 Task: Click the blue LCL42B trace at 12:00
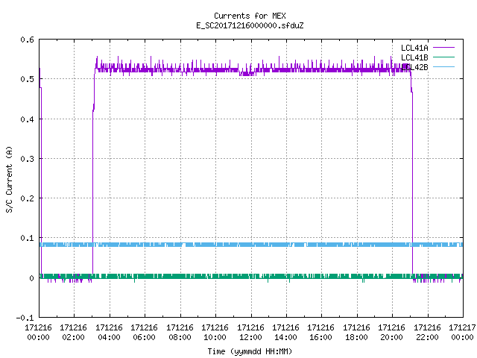pos(251,245)
